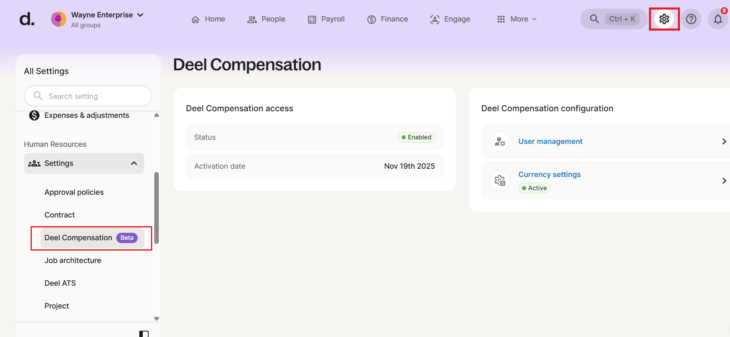Open the help question mark icon
Image resolution: width=730 pixels, height=337 pixels.
(x=691, y=19)
